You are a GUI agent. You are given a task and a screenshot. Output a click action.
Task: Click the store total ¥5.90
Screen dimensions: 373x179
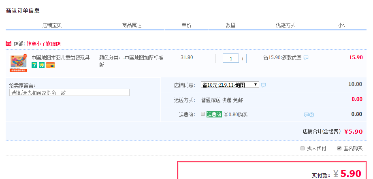(x=354, y=132)
